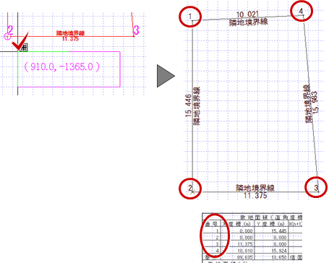This screenshot has height=263, width=329.
Task: Select the 15.983 right boundary dimension
Action: point(315,102)
